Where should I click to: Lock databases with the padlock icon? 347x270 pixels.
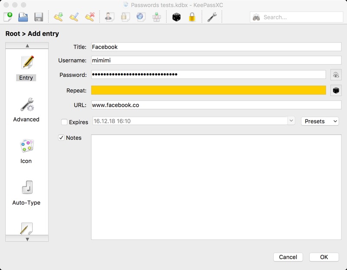192,17
